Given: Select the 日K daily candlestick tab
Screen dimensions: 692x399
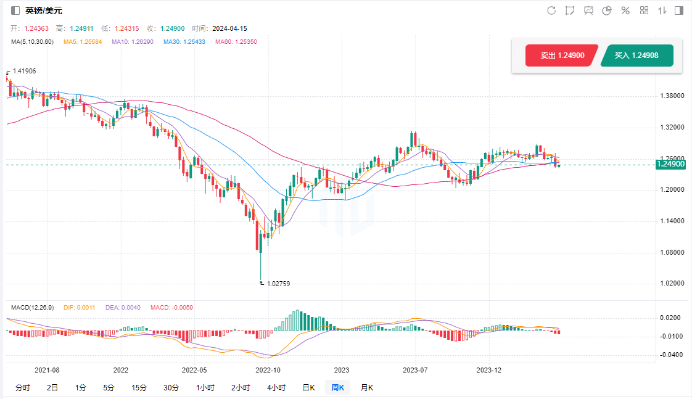Looking at the screenshot, I should [308, 388].
